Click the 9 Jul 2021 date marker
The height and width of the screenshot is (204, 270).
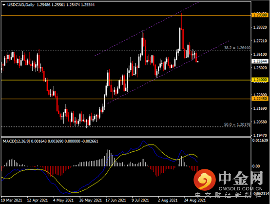(140, 200)
